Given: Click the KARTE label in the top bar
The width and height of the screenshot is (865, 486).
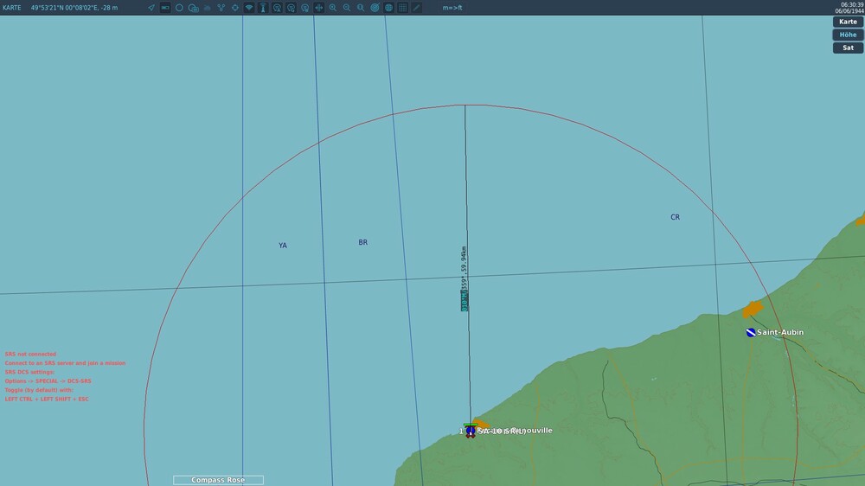Looking at the screenshot, I should [x=11, y=8].
